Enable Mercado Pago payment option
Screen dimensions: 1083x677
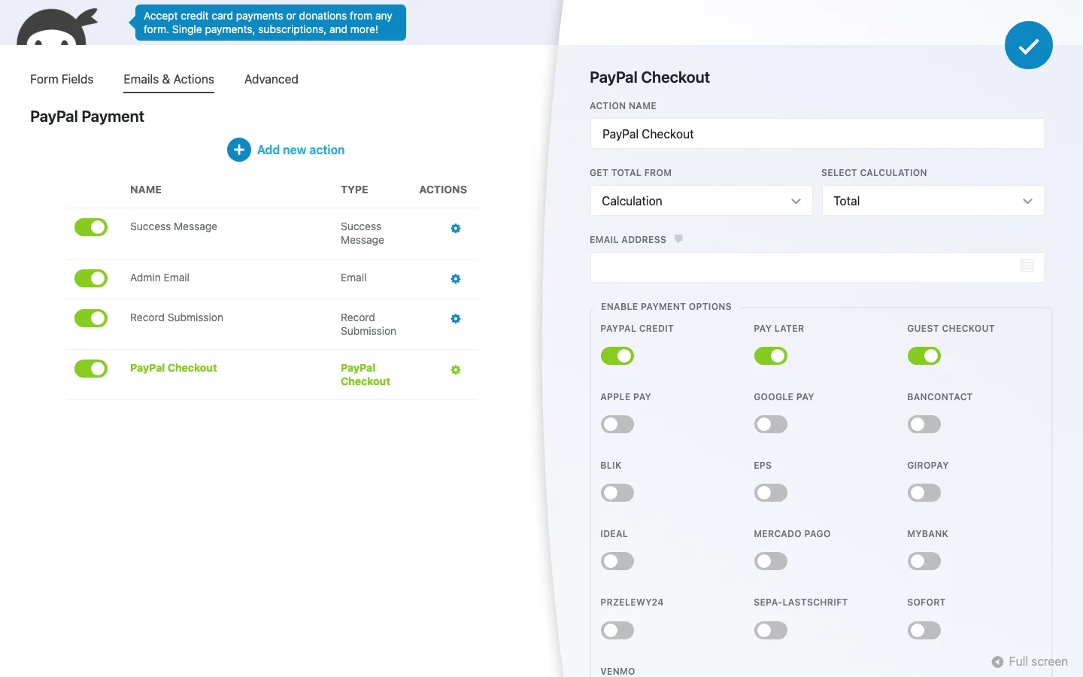tap(771, 561)
